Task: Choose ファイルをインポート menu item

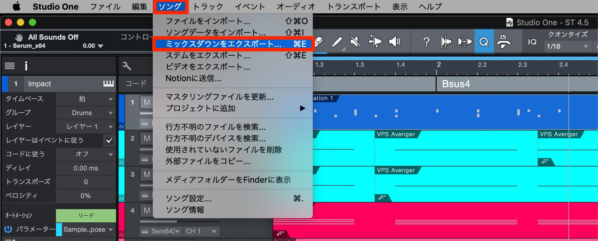Action: (233, 21)
